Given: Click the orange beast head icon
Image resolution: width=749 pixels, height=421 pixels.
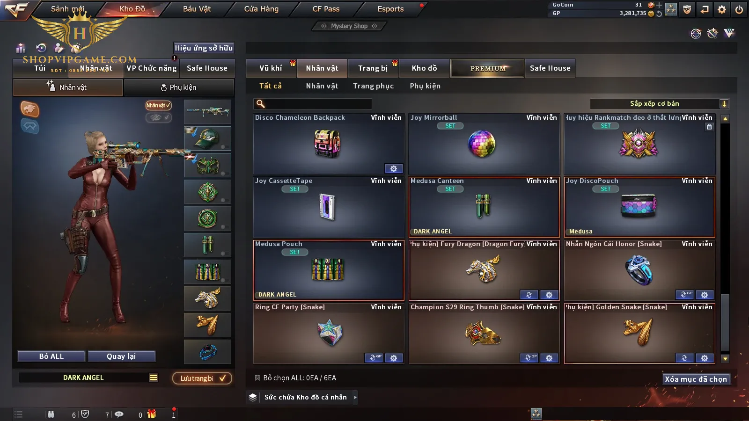Looking at the screenshot, I should [29, 109].
